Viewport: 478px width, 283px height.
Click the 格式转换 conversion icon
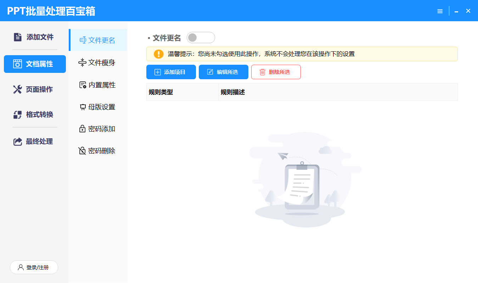(x=17, y=115)
